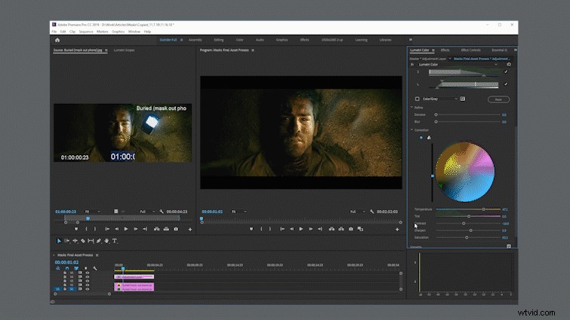Toggle the L range checkbox in Lumetri
Viewport: 570px width, 320px height.
506,84
